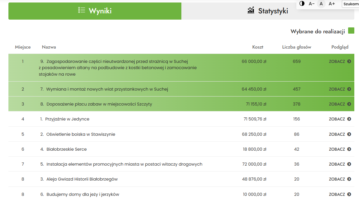This screenshot has height=212, width=359.
Task: Click ZOBACZ arrow icon for wiat przystankowych
Action: (349, 89)
